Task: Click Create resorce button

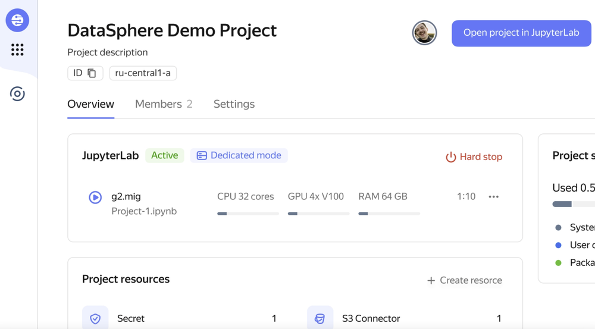Action: tap(465, 280)
